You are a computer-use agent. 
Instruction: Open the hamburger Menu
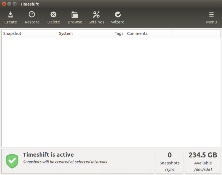(211, 15)
